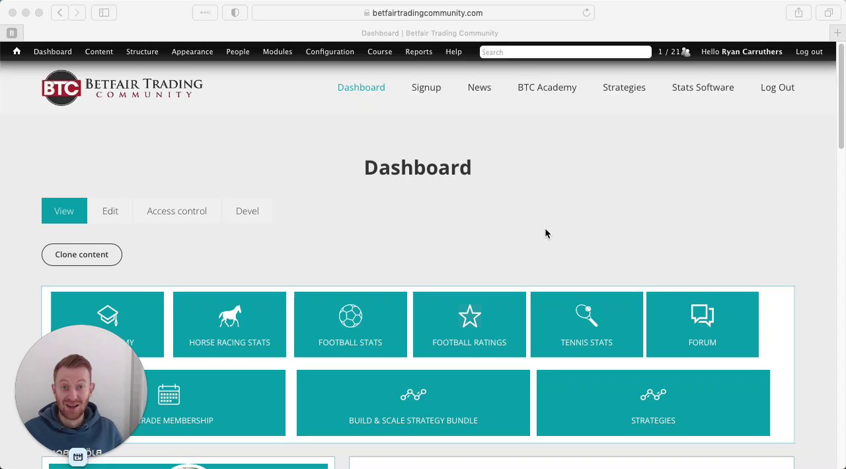Click the users online icon in the toolbar
846x469 pixels.
685,52
